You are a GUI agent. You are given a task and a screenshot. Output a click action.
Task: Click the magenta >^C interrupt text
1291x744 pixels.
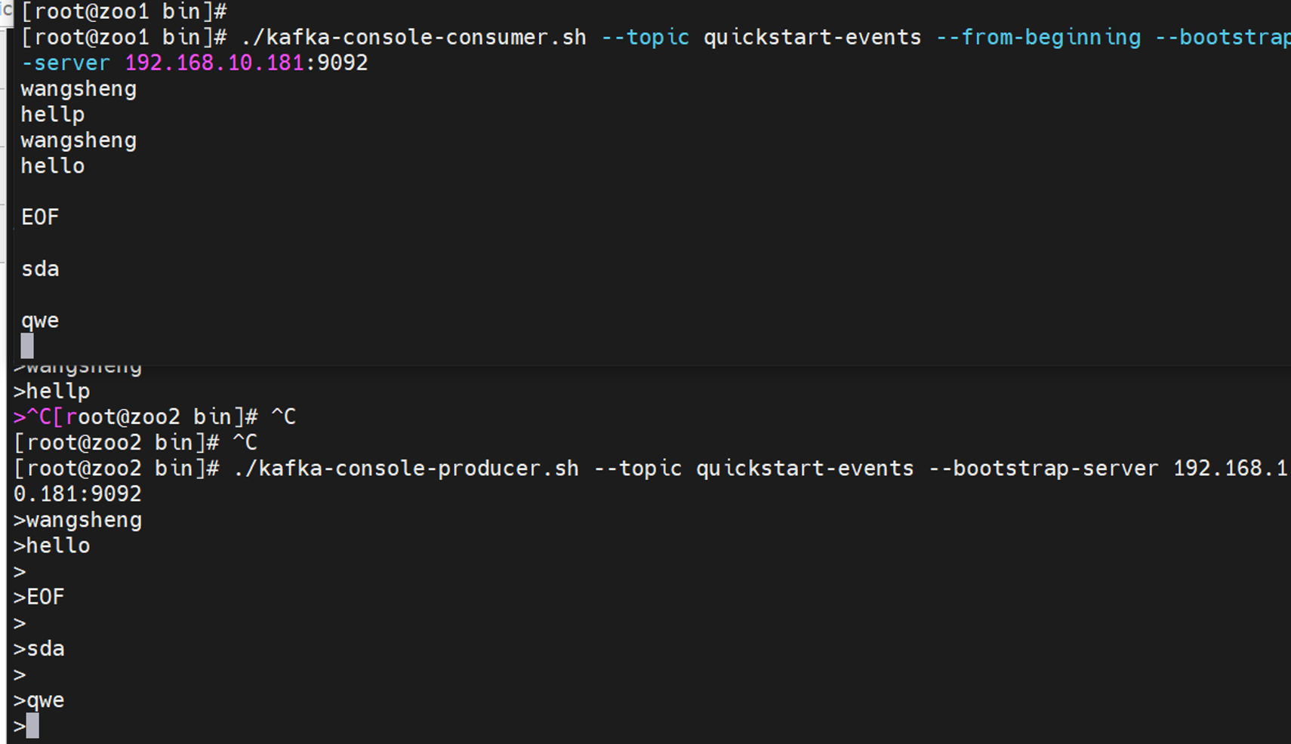(x=32, y=417)
